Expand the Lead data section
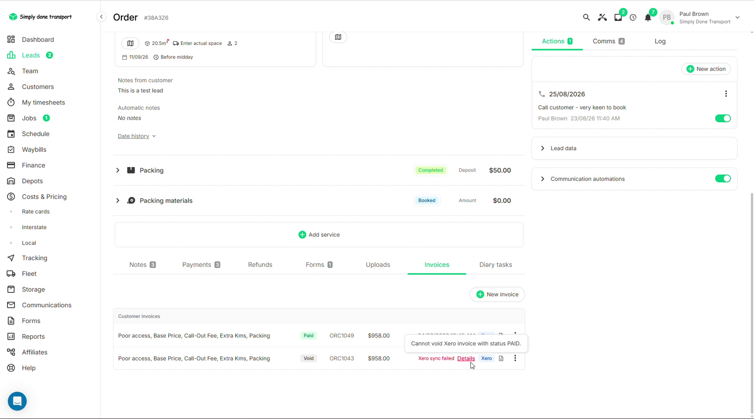The image size is (754, 419). tap(542, 148)
